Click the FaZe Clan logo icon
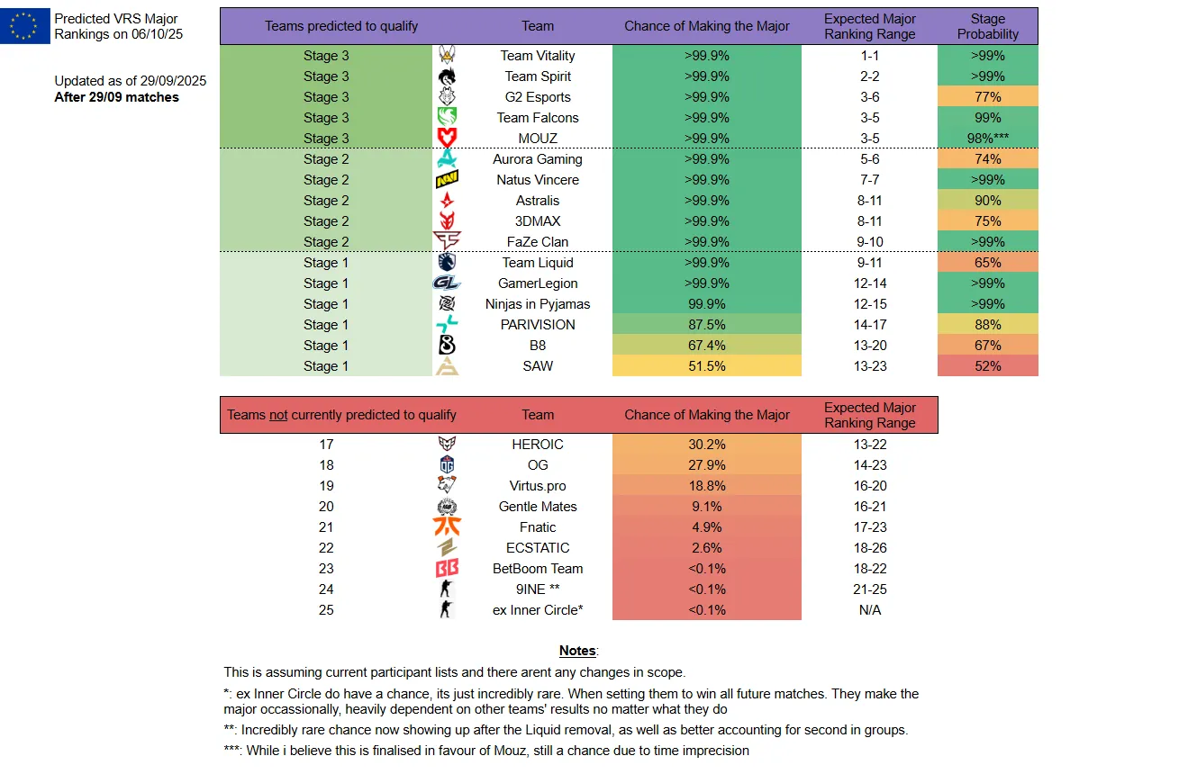This screenshot has width=1188, height=774. (447, 242)
